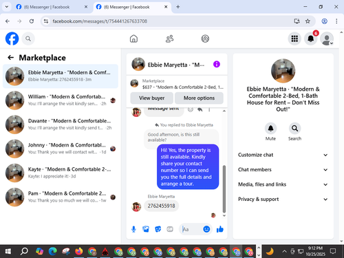This screenshot has width=344, height=258.
Task: Click the message text input field
Action: [191, 229]
